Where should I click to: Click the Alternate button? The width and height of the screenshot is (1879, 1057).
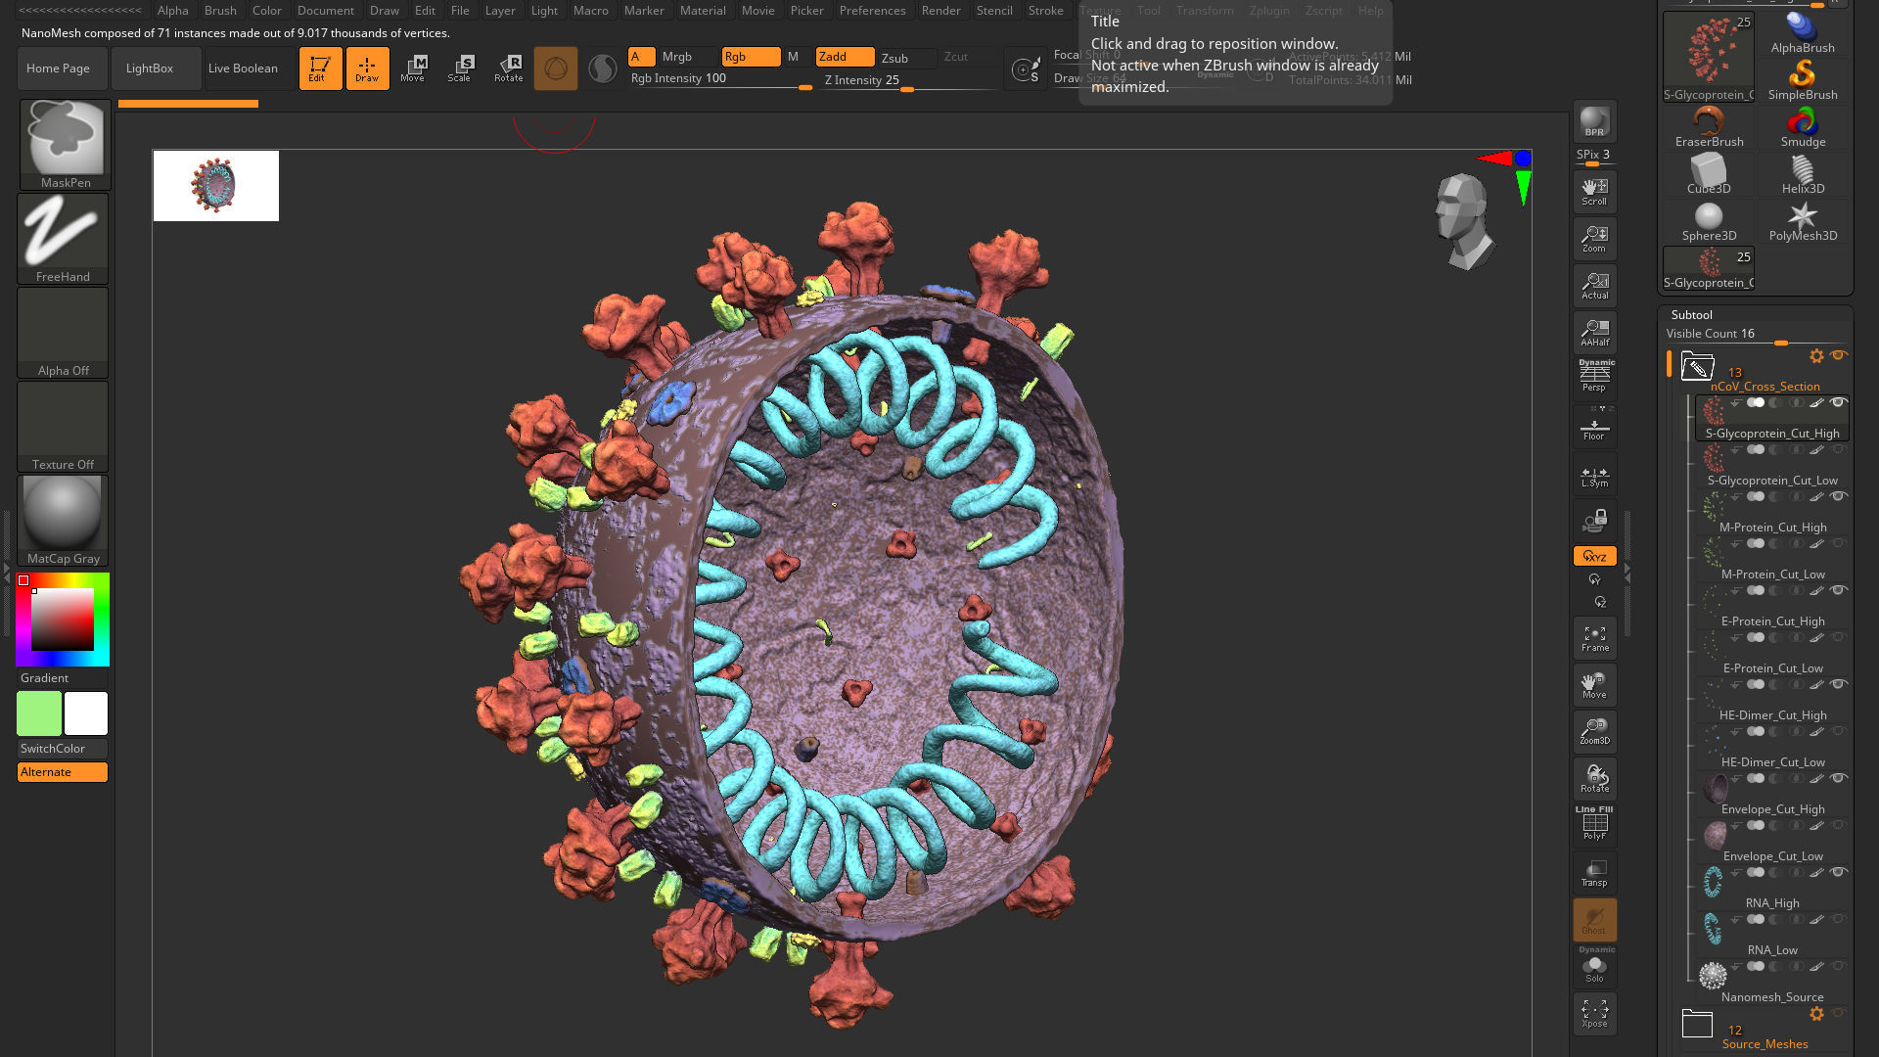pos(63,772)
